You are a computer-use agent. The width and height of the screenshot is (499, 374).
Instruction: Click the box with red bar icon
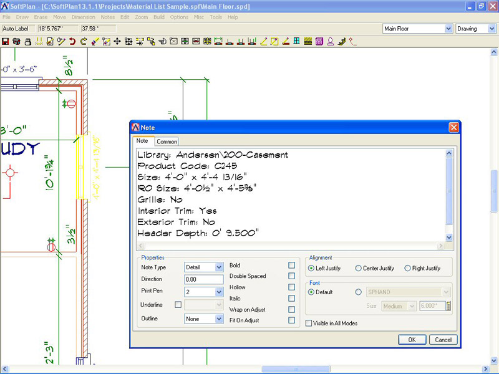tap(196, 41)
